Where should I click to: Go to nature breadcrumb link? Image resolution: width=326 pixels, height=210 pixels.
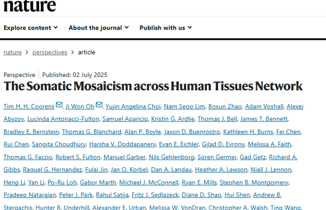pos(13,52)
